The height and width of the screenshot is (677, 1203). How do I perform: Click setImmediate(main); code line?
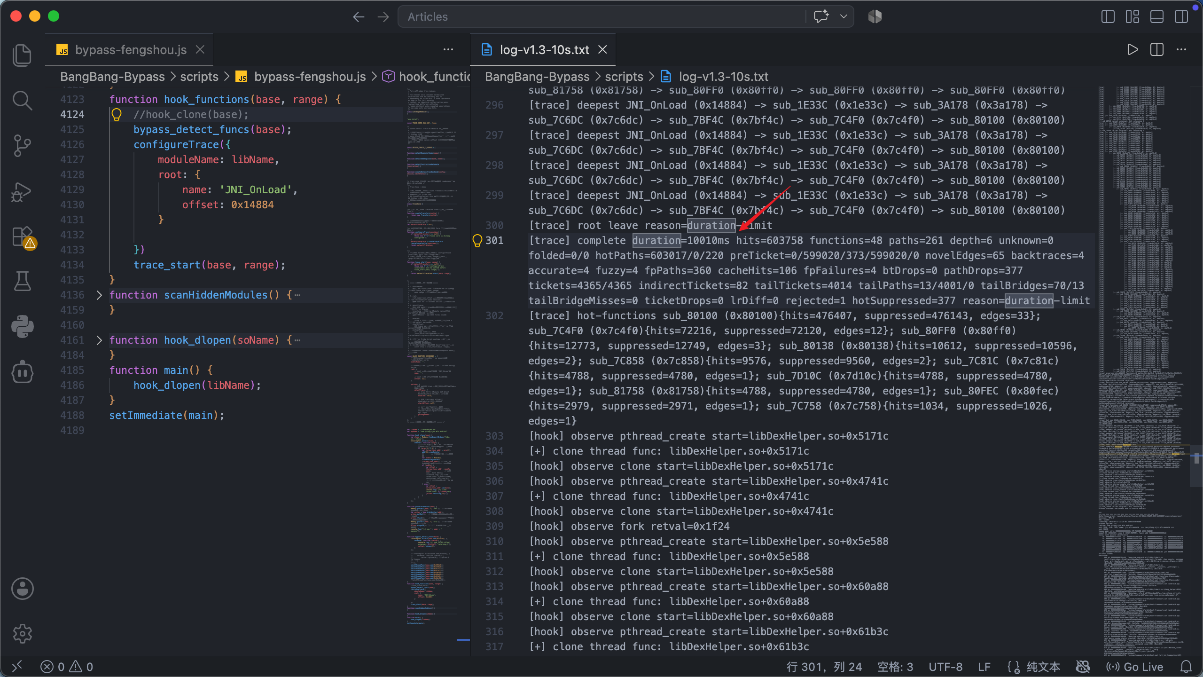click(167, 415)
